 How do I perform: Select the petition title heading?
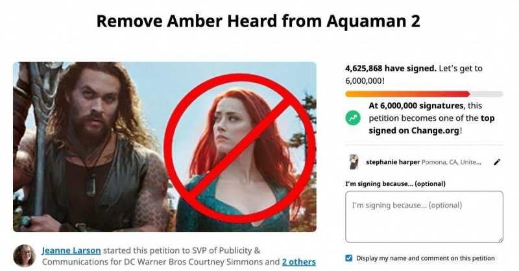coord(258,21)
